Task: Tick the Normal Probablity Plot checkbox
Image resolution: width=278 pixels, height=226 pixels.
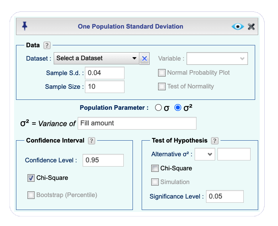Action: pos(162,73)
